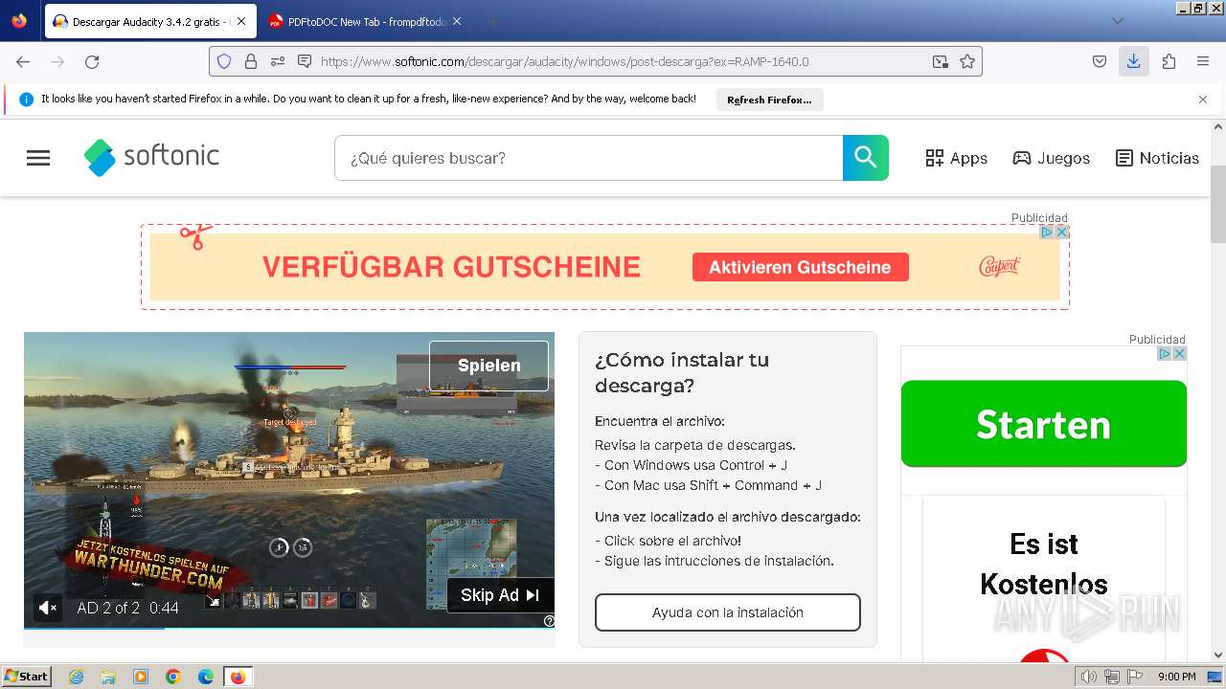Open media player taskbar icon
The width and height of the screenshot is (1226, 689).
(x=141, y=677)
